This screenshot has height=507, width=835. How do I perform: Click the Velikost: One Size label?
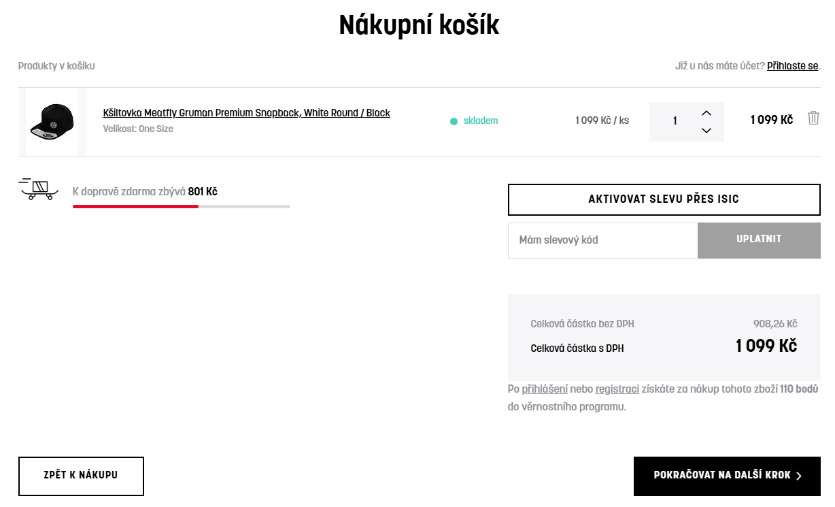click(138, 129)
